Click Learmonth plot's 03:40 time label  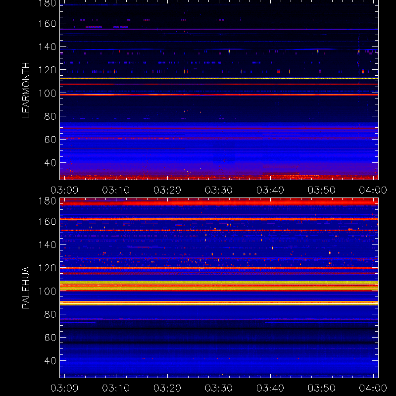tap(270, 190)
